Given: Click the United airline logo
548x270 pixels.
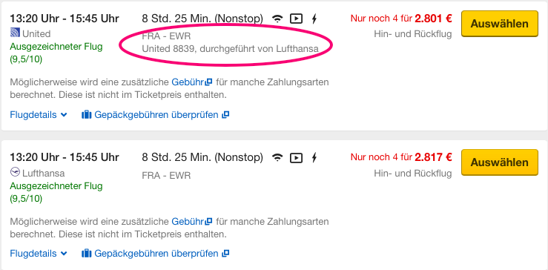Looking at the screenshot, I should (x=15, y=33).
